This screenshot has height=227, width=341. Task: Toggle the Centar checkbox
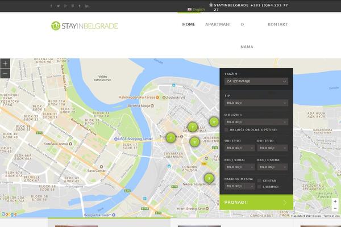pos(259,180)
